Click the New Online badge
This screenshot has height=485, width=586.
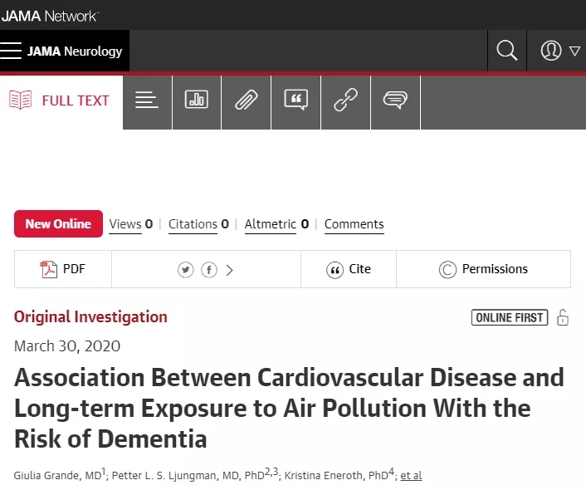pyautogui.click(x=58, y=223)
